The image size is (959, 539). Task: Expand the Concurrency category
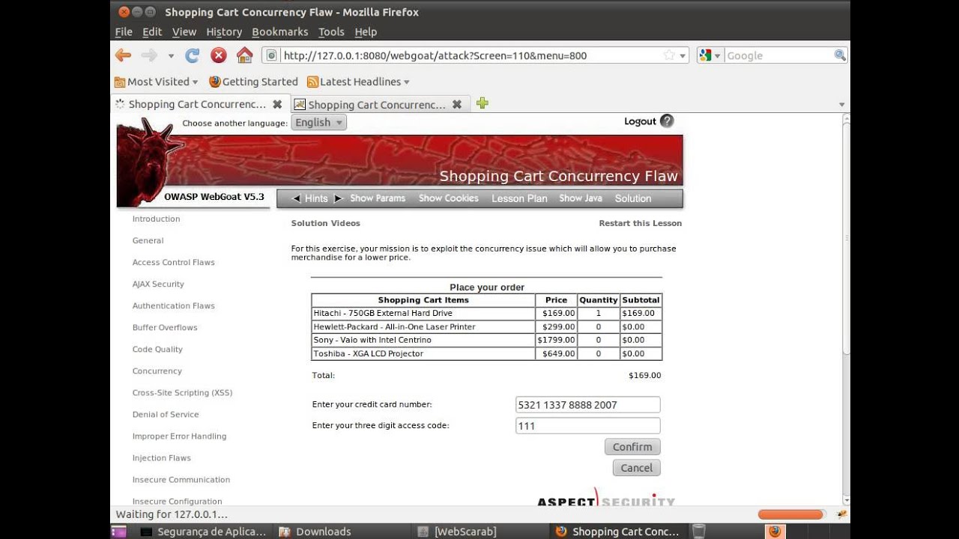coord(157,371)
